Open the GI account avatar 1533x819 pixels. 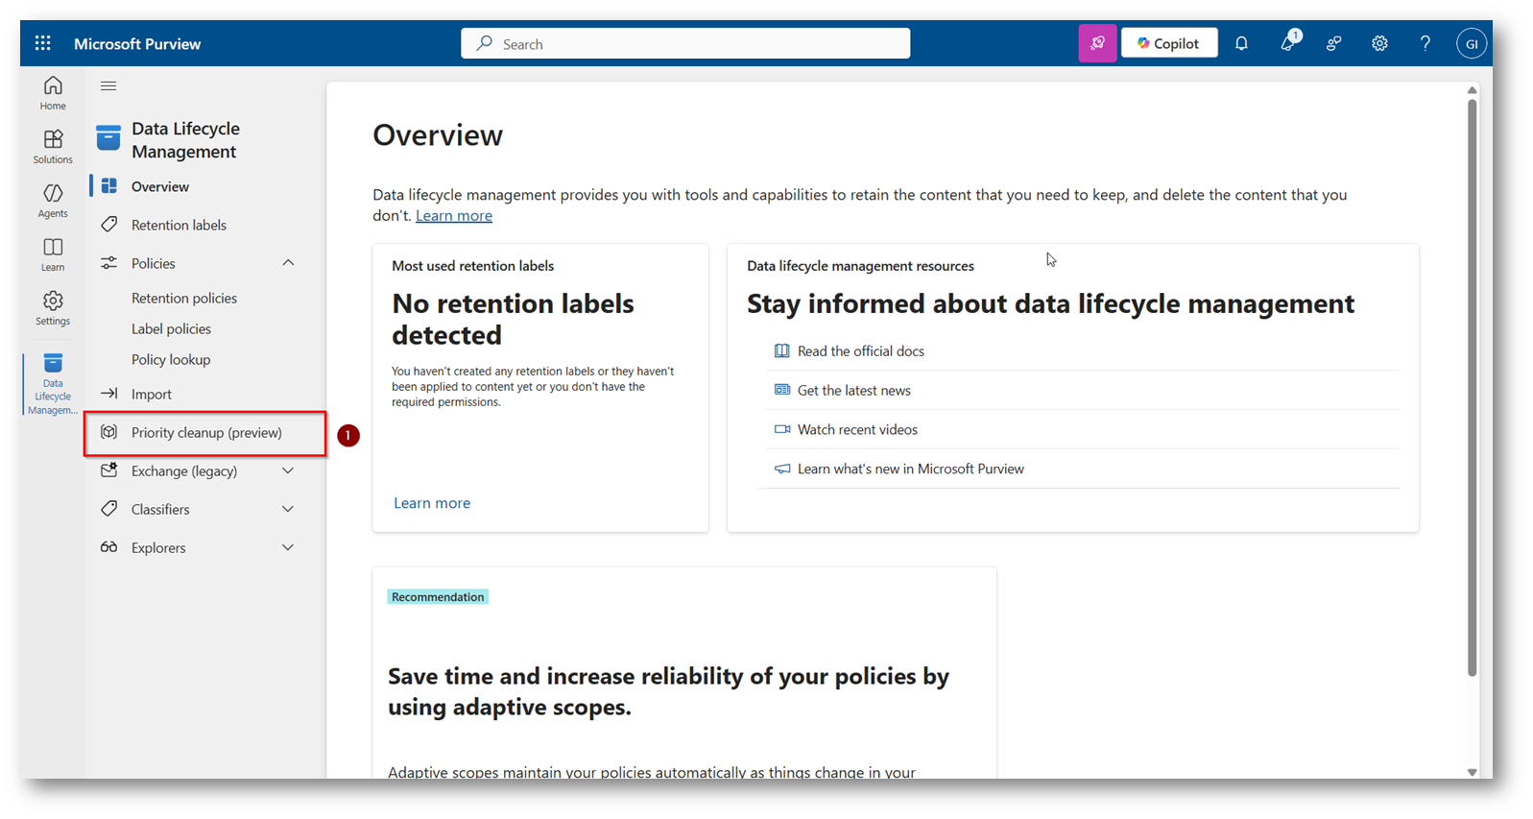[x=1472, y=43]
